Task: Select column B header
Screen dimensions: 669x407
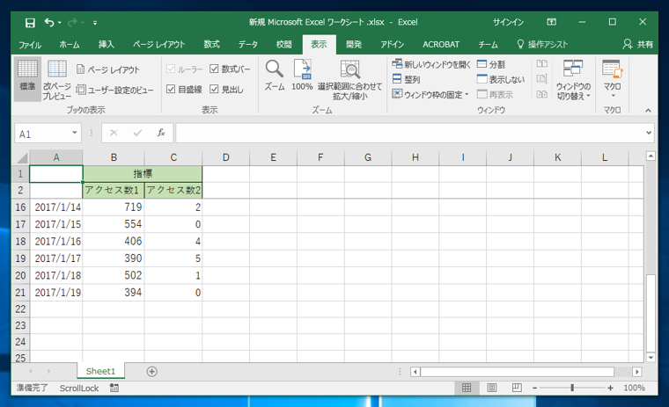Action: pos(114,157)
